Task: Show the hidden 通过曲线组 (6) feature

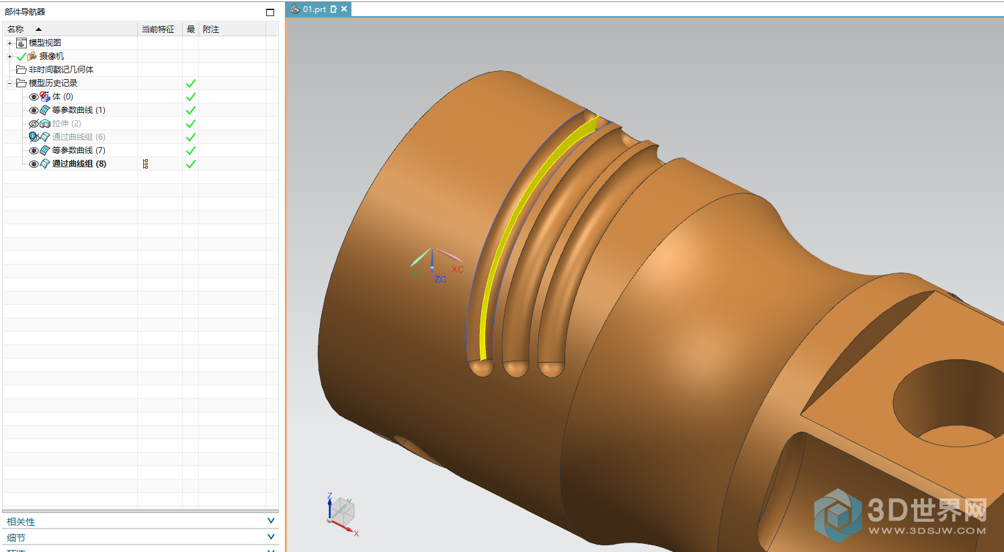Action: point(34,137)
